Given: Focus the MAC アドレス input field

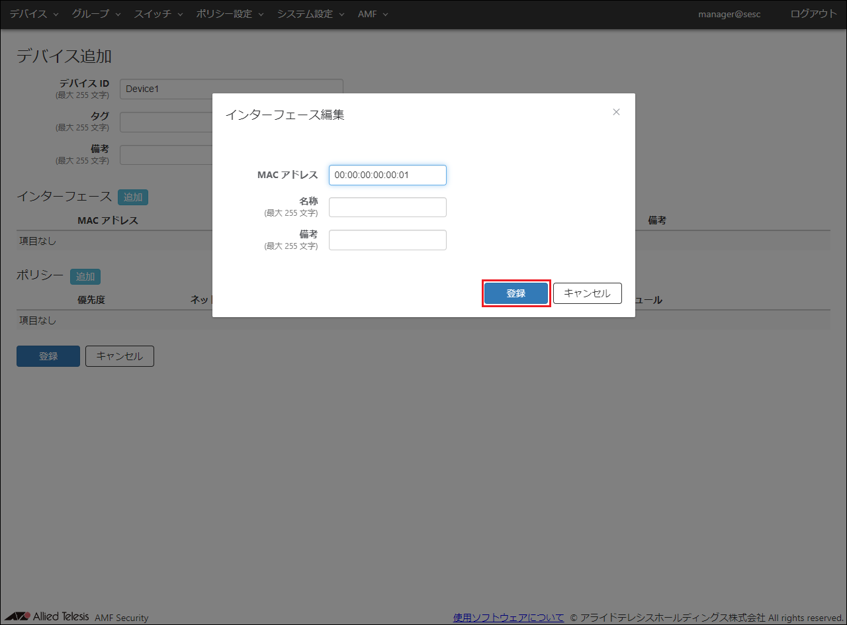Looking at the screenshot, I should tap(387, 175).
